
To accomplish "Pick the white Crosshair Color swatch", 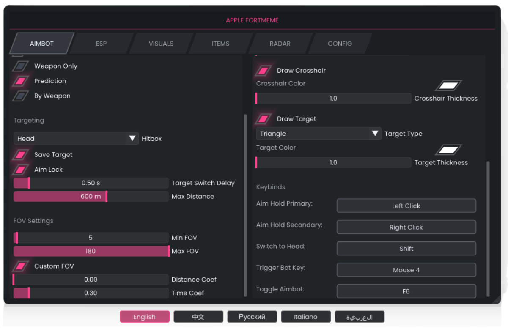I will coord(448,86).
